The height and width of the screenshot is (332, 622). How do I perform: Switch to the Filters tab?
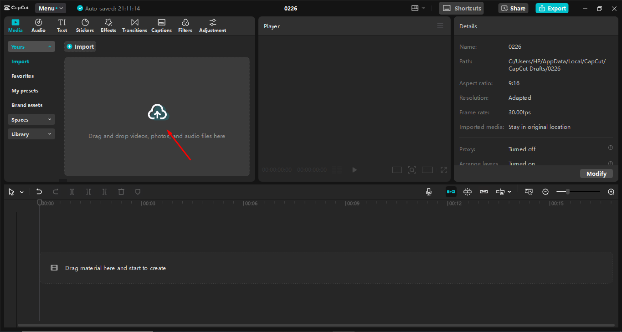(x=185, y=25)
